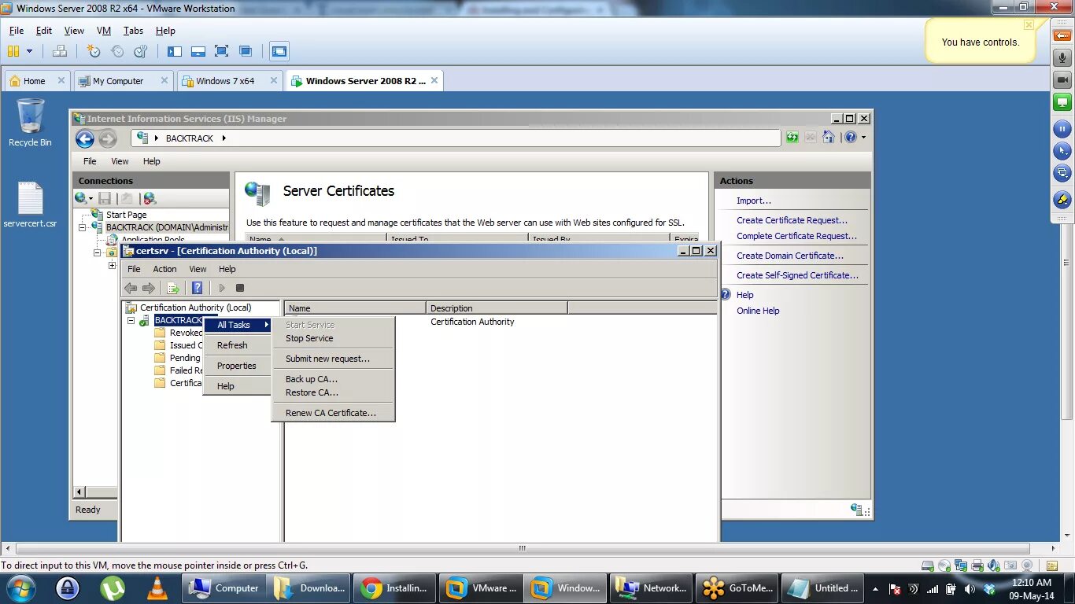
Task: Open certsrv Action menu
Action: pyautogui.click(x=164, y=269)
